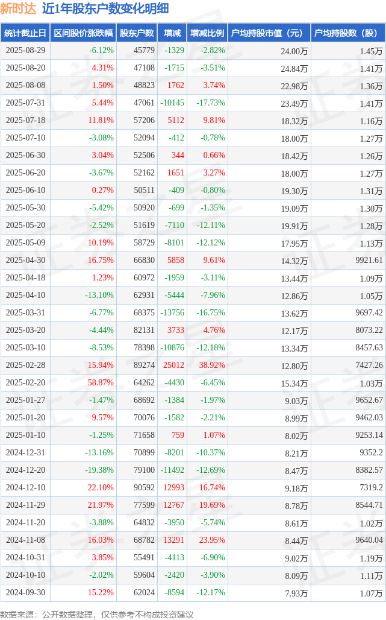The height and width of the screenshot is (620, 386).
Task: Click the 24.84万 holding value cell
Action: (x=294, y=69)
